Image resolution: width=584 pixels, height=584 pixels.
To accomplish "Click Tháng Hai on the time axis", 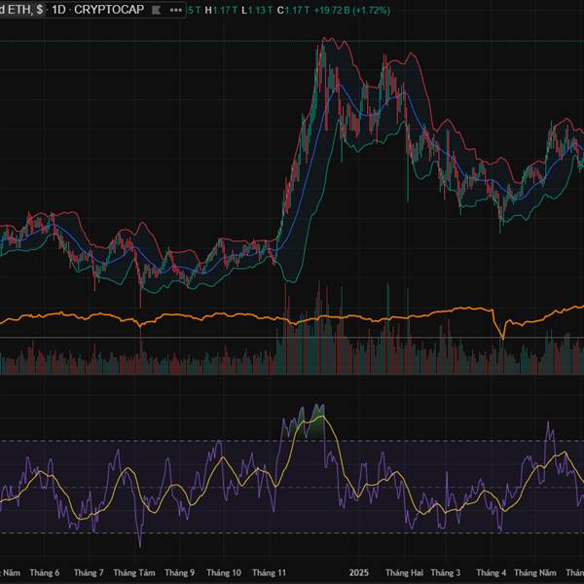I will pyautogui.click(x=404, y=573).
